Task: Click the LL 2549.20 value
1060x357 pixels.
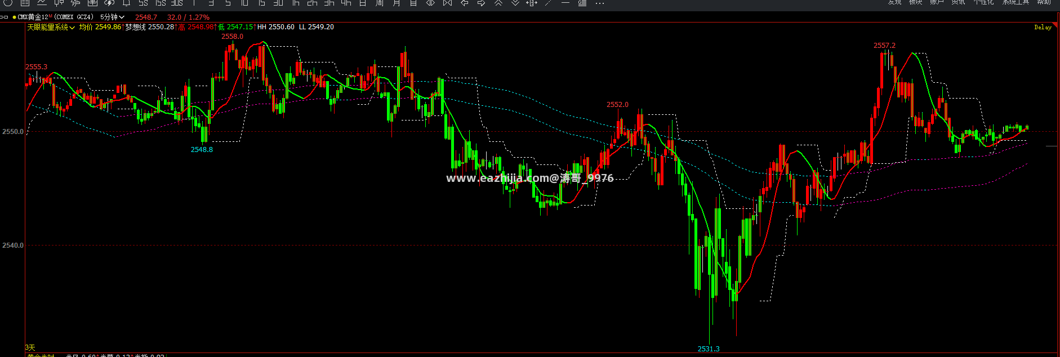Action: (x=317, y=27)
